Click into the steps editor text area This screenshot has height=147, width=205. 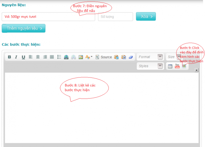pos(102,108)
